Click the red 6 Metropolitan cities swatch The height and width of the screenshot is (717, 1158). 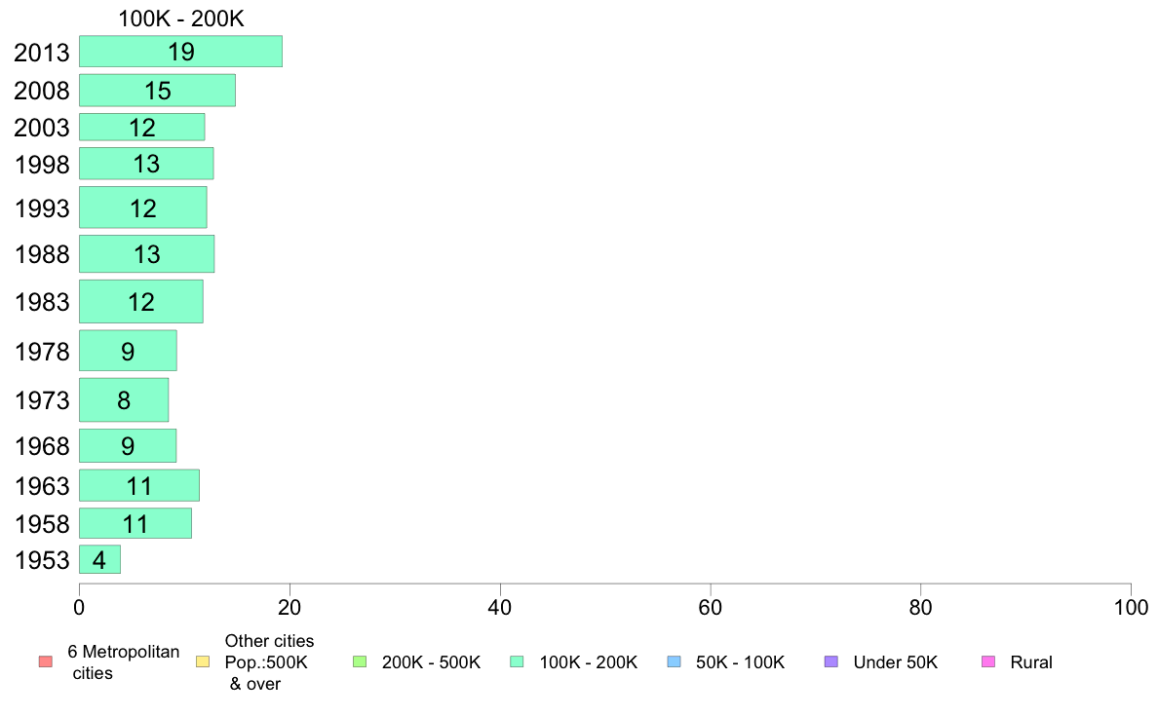pyautogui.click(x=46, y=661)
